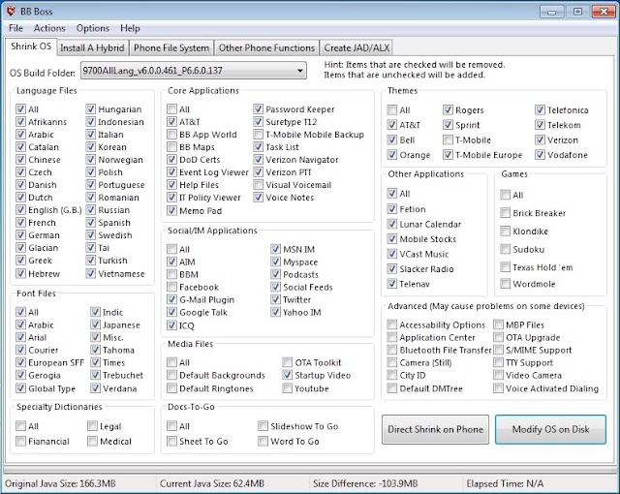Viewport: 620px width, 494px height.
Task: Uncheck the Lunar Calendar checkbox
Action: coord(391,224)
